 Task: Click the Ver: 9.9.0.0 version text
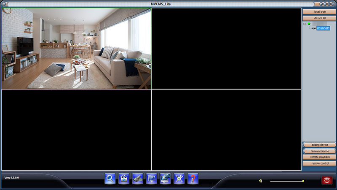coord(12,178)
